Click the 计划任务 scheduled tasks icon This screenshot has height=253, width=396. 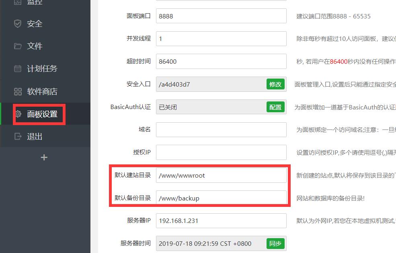tap(17, 69)
